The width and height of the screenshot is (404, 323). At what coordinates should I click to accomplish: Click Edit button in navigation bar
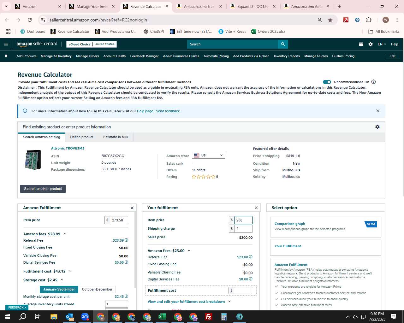393,56
